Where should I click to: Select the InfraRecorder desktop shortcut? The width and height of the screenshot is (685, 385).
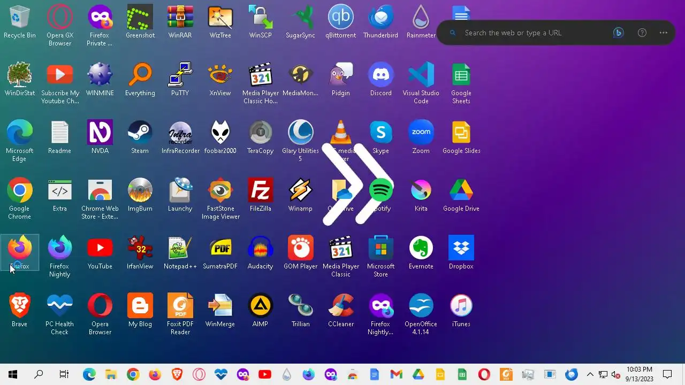pos(180,138)
